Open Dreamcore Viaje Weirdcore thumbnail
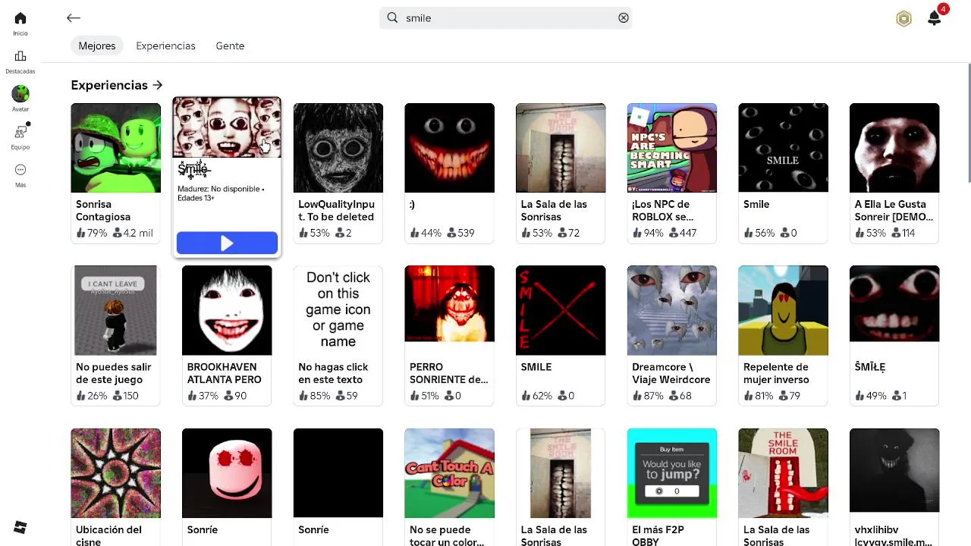The height and width of the screenshot is (546, 971). coord(672,310)
